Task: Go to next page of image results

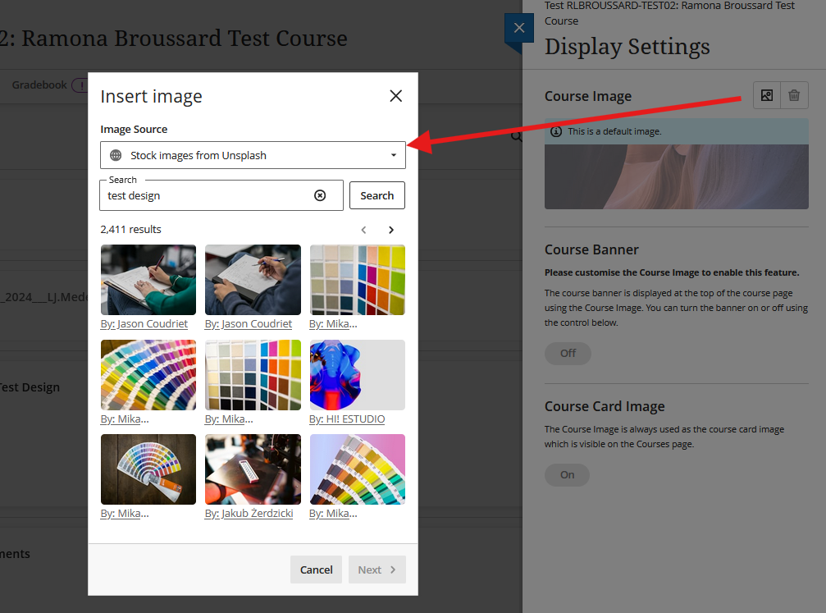Action: point(391,230)
